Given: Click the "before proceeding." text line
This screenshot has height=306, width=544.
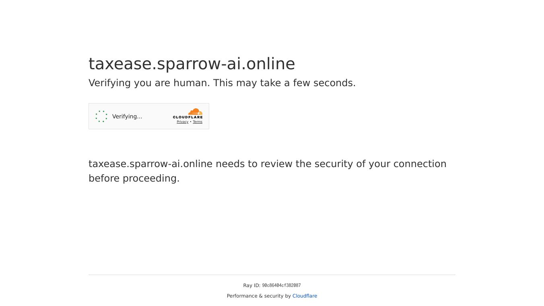Looking at the screenshot, I should [x=134, y=178].
